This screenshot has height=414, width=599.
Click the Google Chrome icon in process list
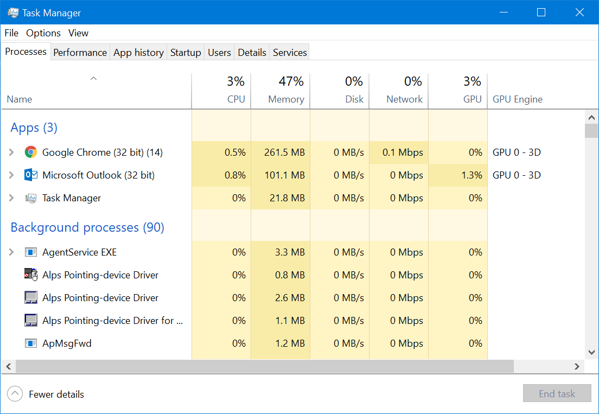coord(31,152)
